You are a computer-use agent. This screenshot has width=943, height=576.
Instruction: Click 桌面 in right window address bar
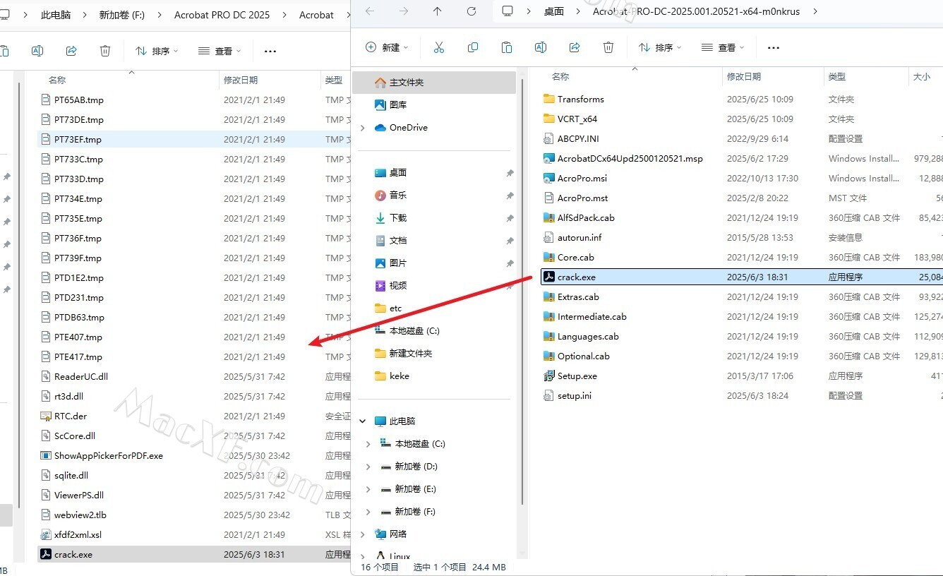click(x=554, y=11)
